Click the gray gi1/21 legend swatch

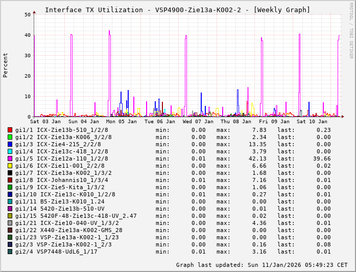[10, 223]
